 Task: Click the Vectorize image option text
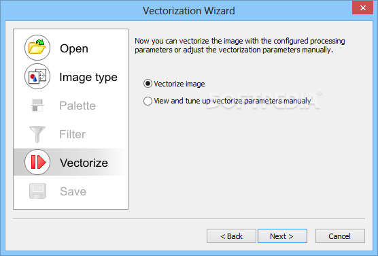(179, 84)
